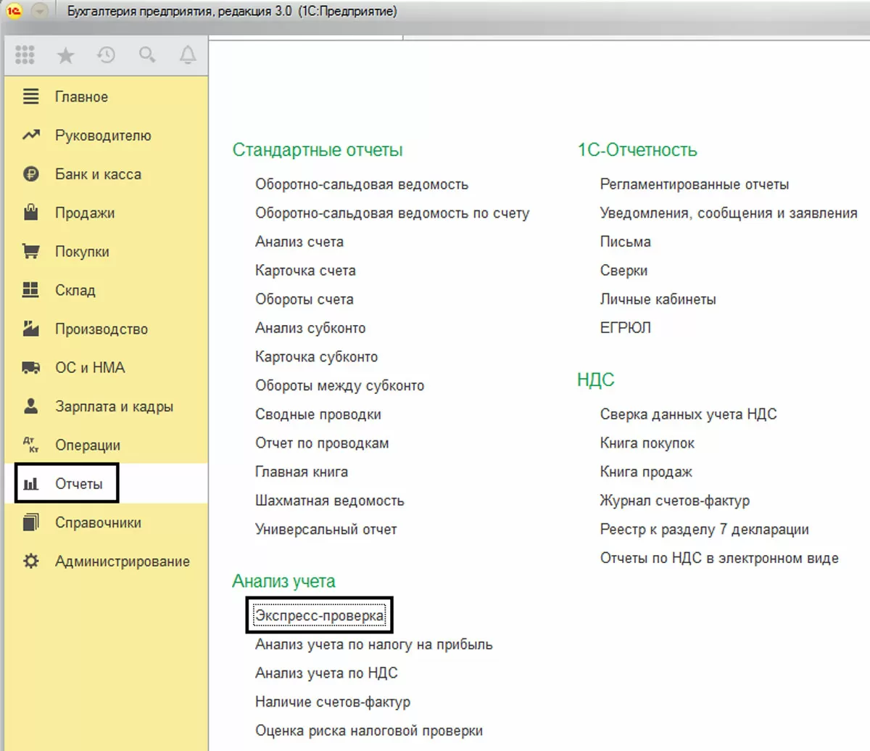Click the ОС и НМА truck icon

tap(30, 367)
